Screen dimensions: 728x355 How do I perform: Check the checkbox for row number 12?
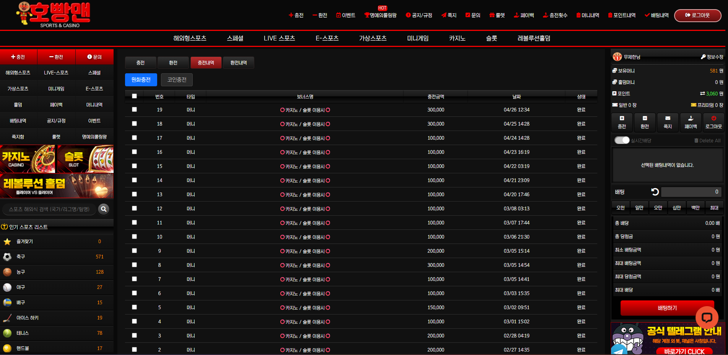point(134,208)
